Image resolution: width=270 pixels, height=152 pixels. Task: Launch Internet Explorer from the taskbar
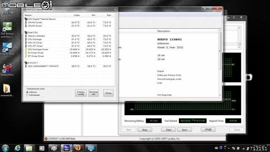click(x=18, y=148)
